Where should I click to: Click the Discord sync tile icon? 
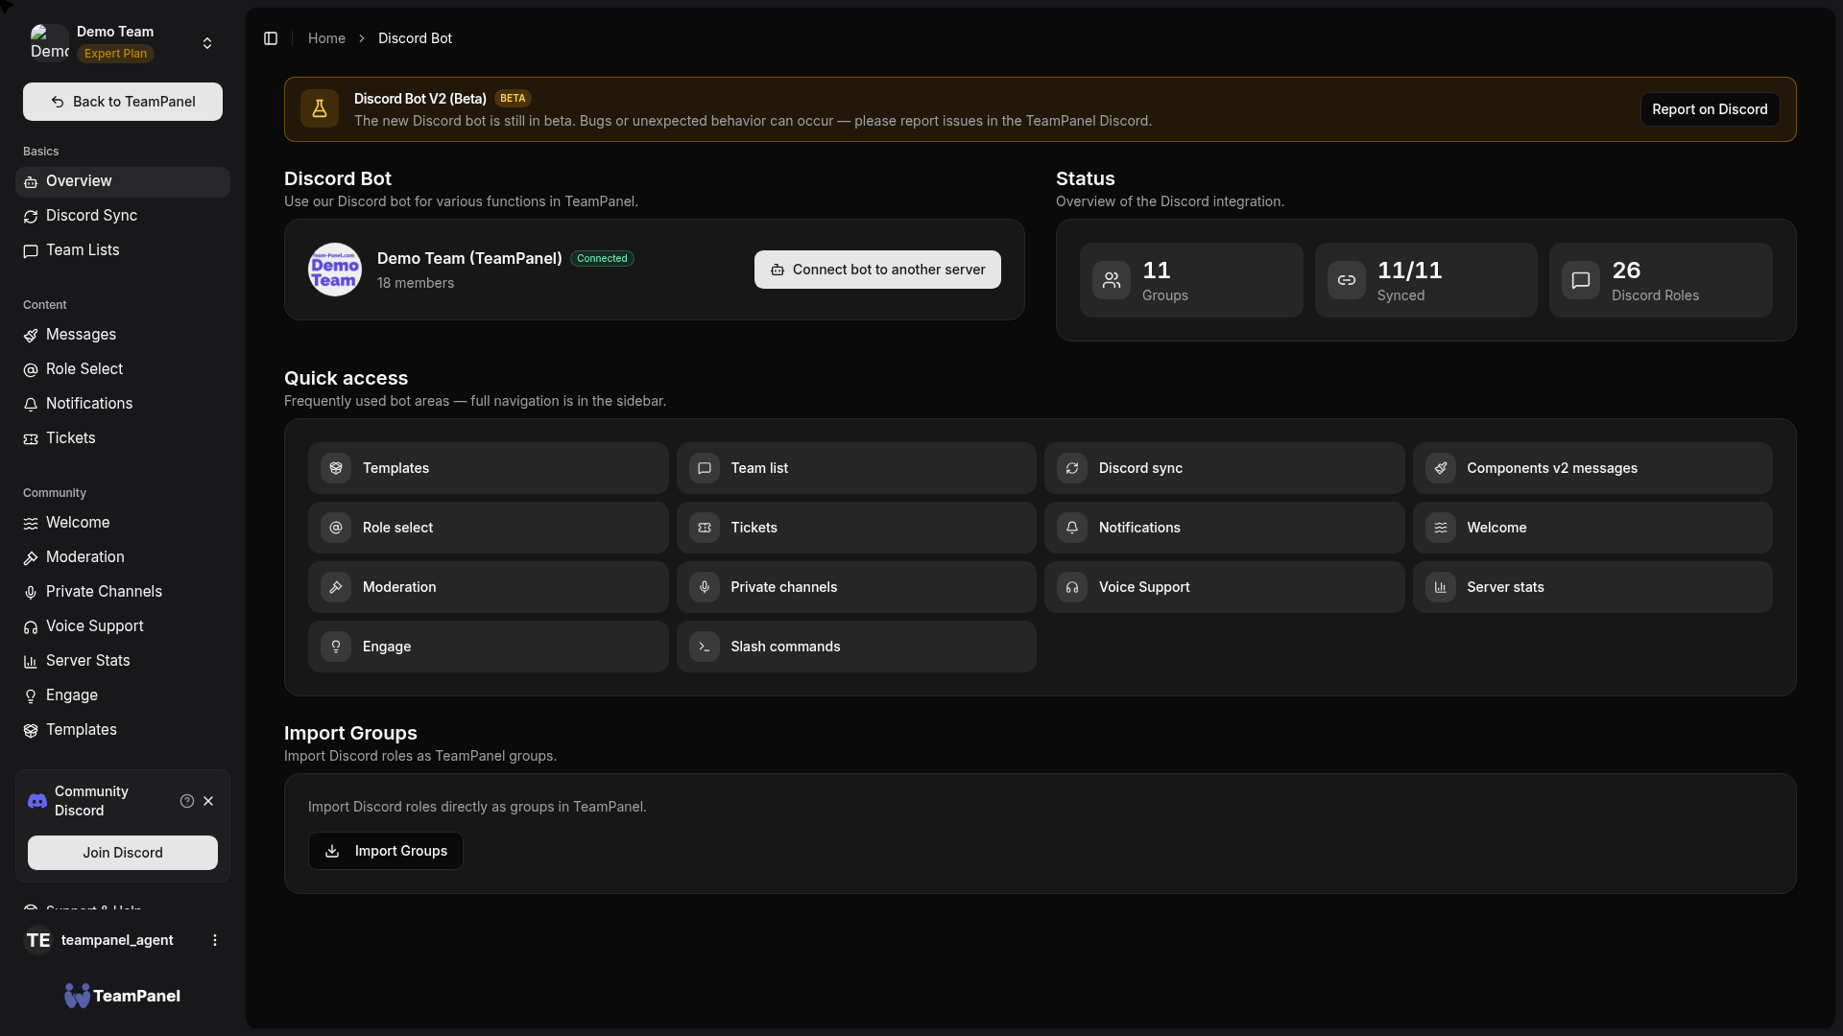(x=1072, y=468)
